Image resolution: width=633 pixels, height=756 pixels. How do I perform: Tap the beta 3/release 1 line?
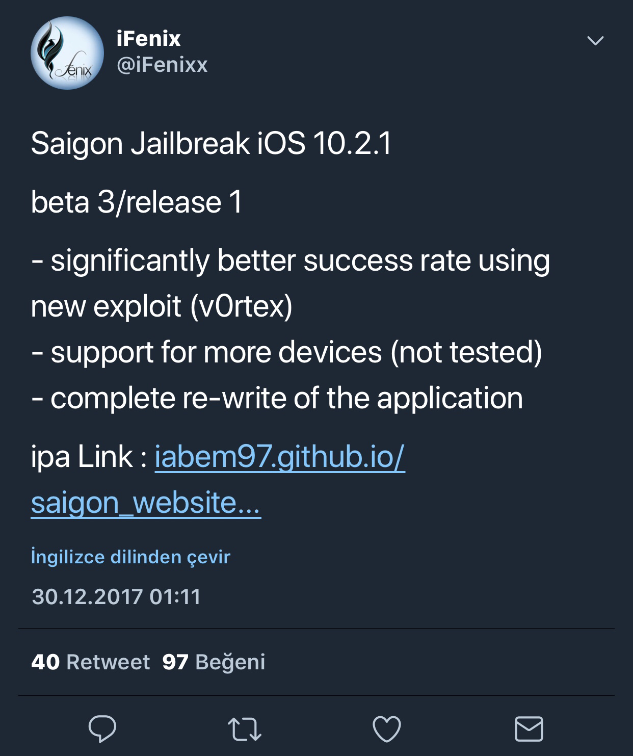pyautogui.click(x=137, y=202)
